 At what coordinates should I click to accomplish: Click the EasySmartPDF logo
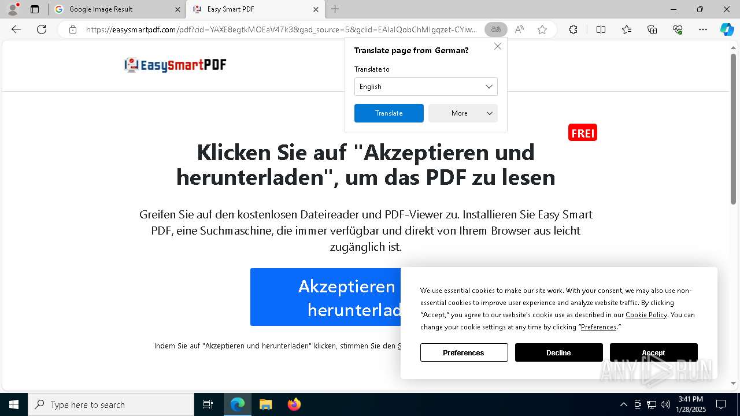175,65
